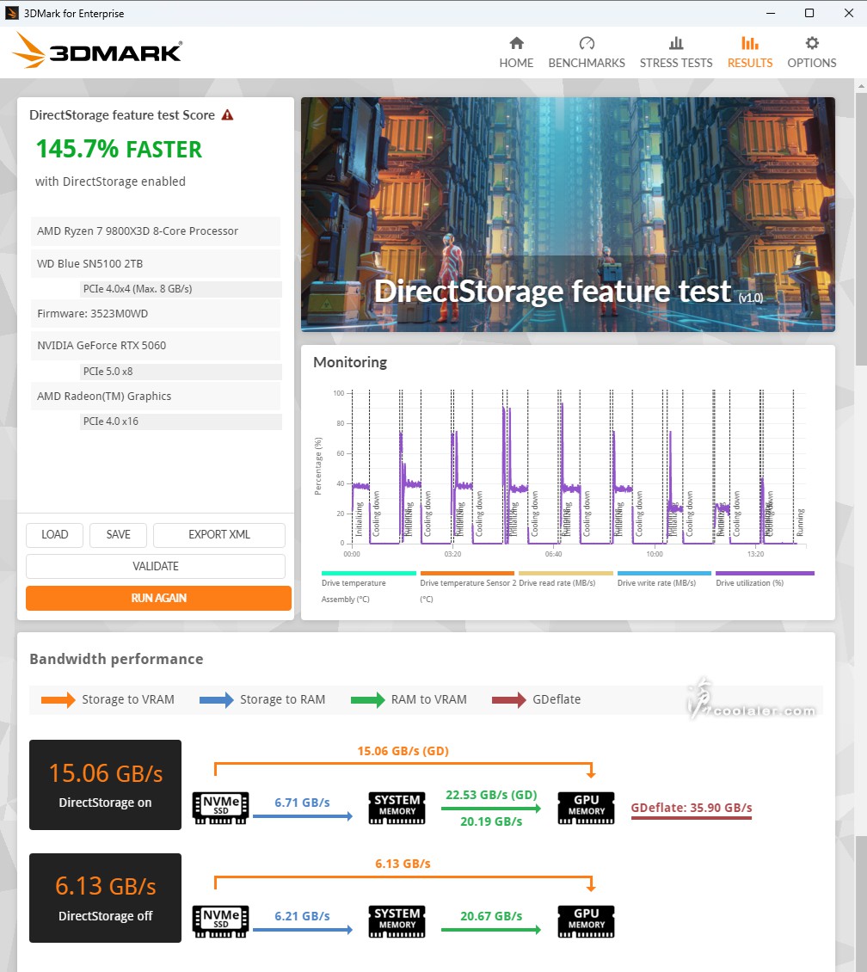Click the 22.53 GB/s (GD) value
Image resolution: width=867 pixels, height=972 pixels.
[x=491, y=795]
